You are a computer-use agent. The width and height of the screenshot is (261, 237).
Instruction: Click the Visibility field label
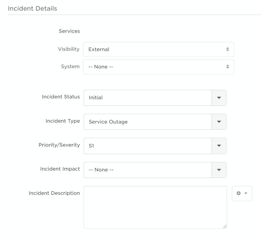[69, 49]
